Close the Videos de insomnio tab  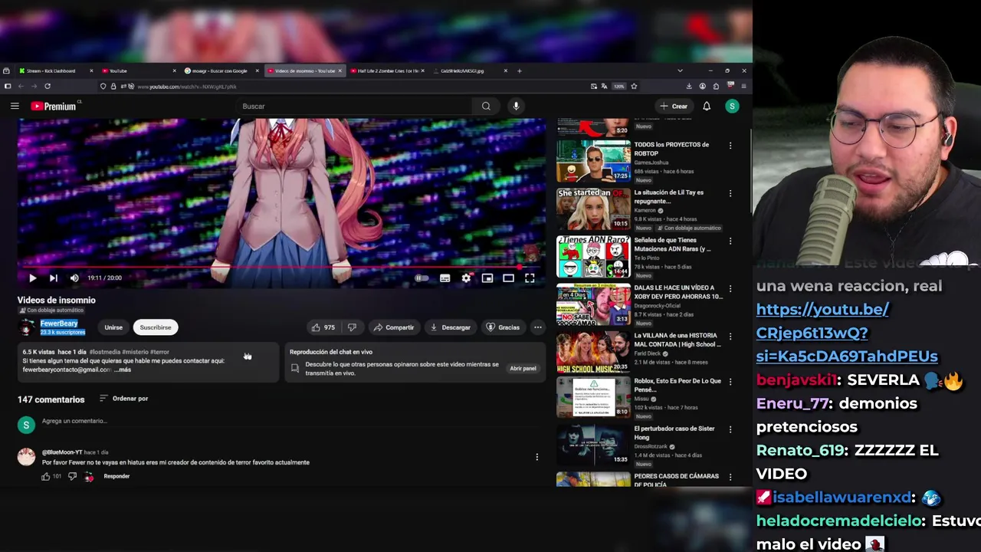coord(340,71)
